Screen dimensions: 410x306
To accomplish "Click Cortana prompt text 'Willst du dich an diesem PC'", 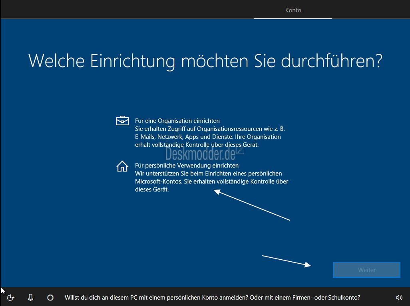I will (x=101, y=298).
